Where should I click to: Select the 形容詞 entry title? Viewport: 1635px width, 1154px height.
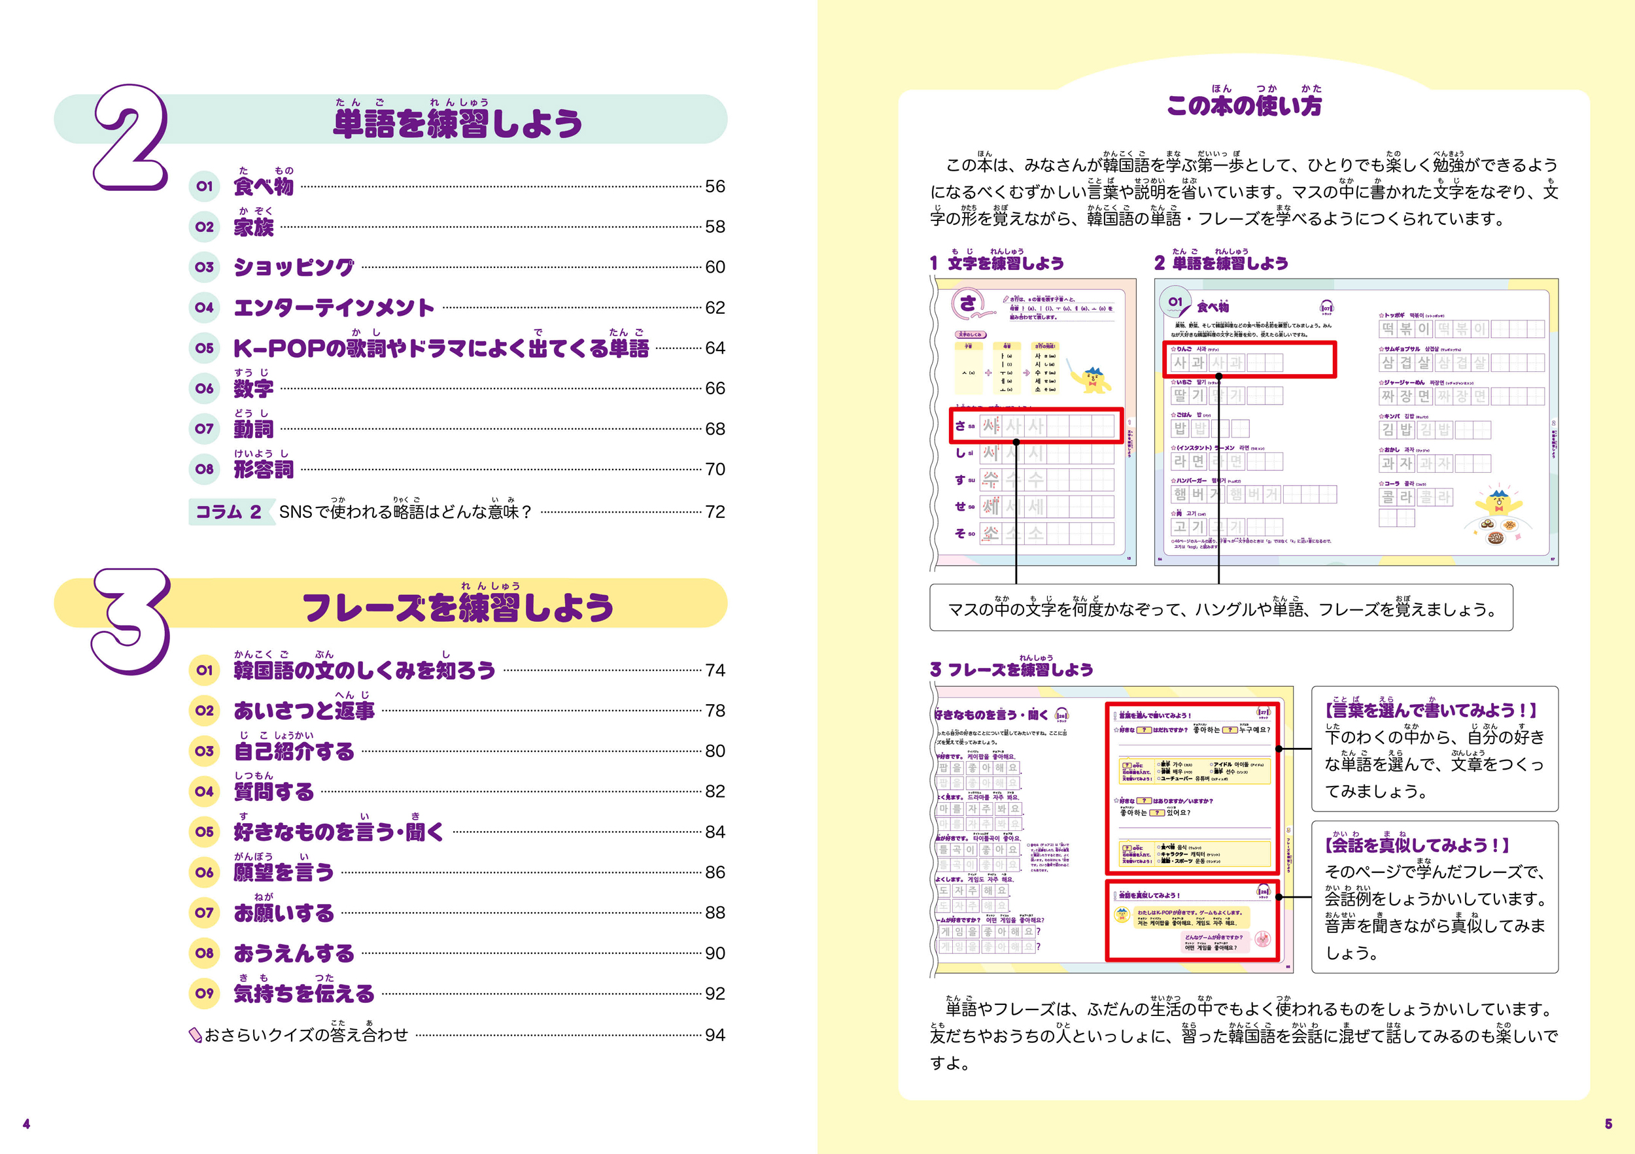pyautogui.click(x=264, y=469)
